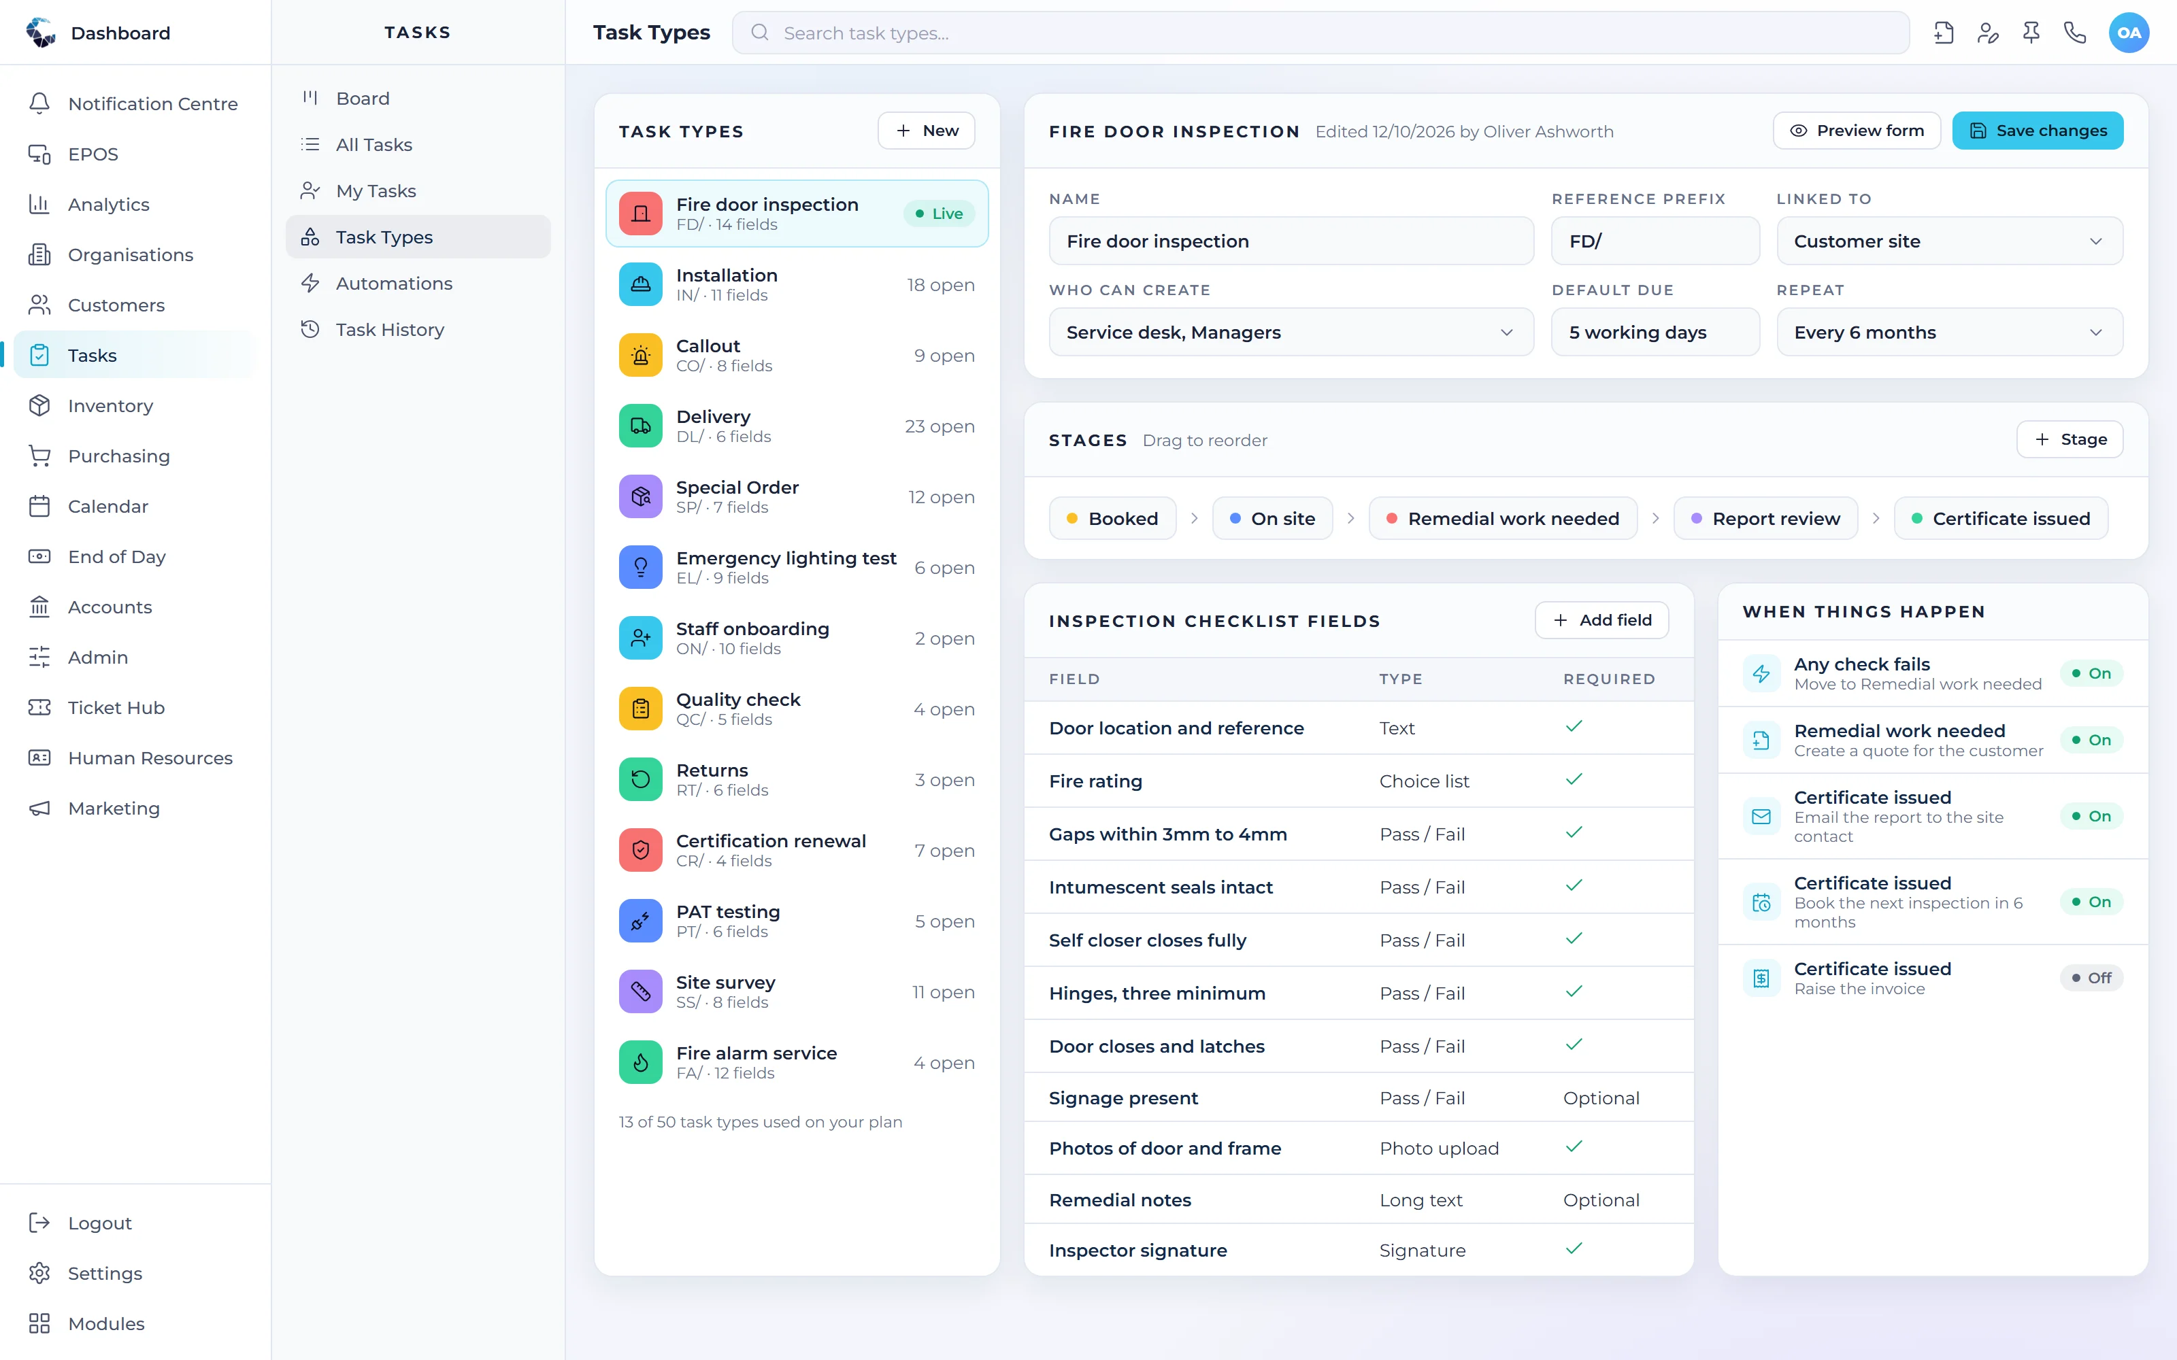Toggle the Any check fails rule On
Viewport: 2177px width, 1360px height.
coord(2091,674)
